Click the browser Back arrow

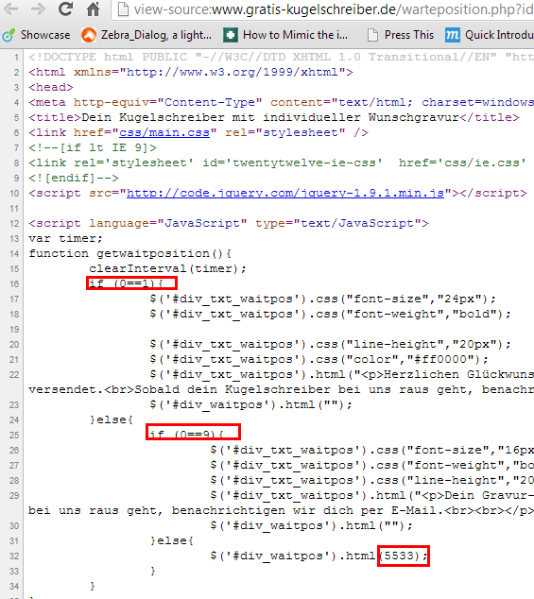(10, 9)
